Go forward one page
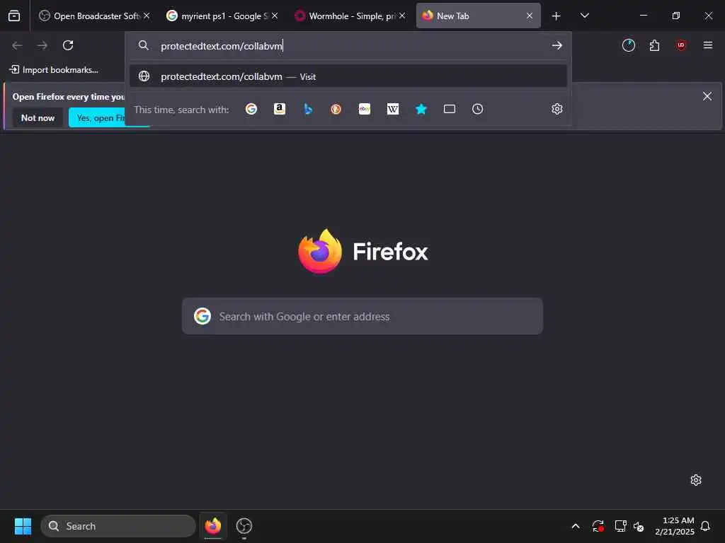Viewport: 725px width, 543px height. (x=42, y=45)
